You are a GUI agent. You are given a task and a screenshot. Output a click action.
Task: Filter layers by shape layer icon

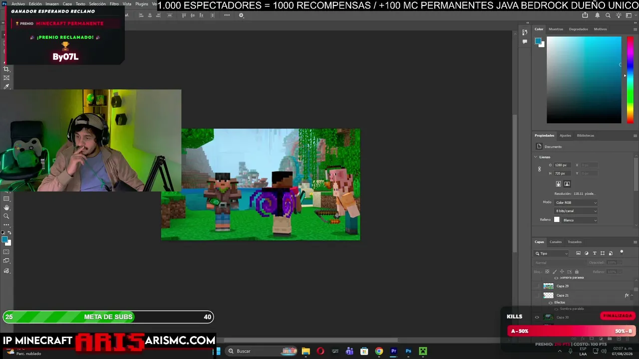point(603,253)
